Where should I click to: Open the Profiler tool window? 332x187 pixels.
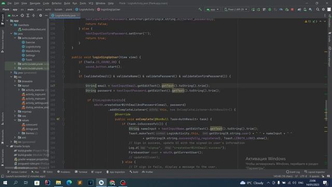[147, 172]
